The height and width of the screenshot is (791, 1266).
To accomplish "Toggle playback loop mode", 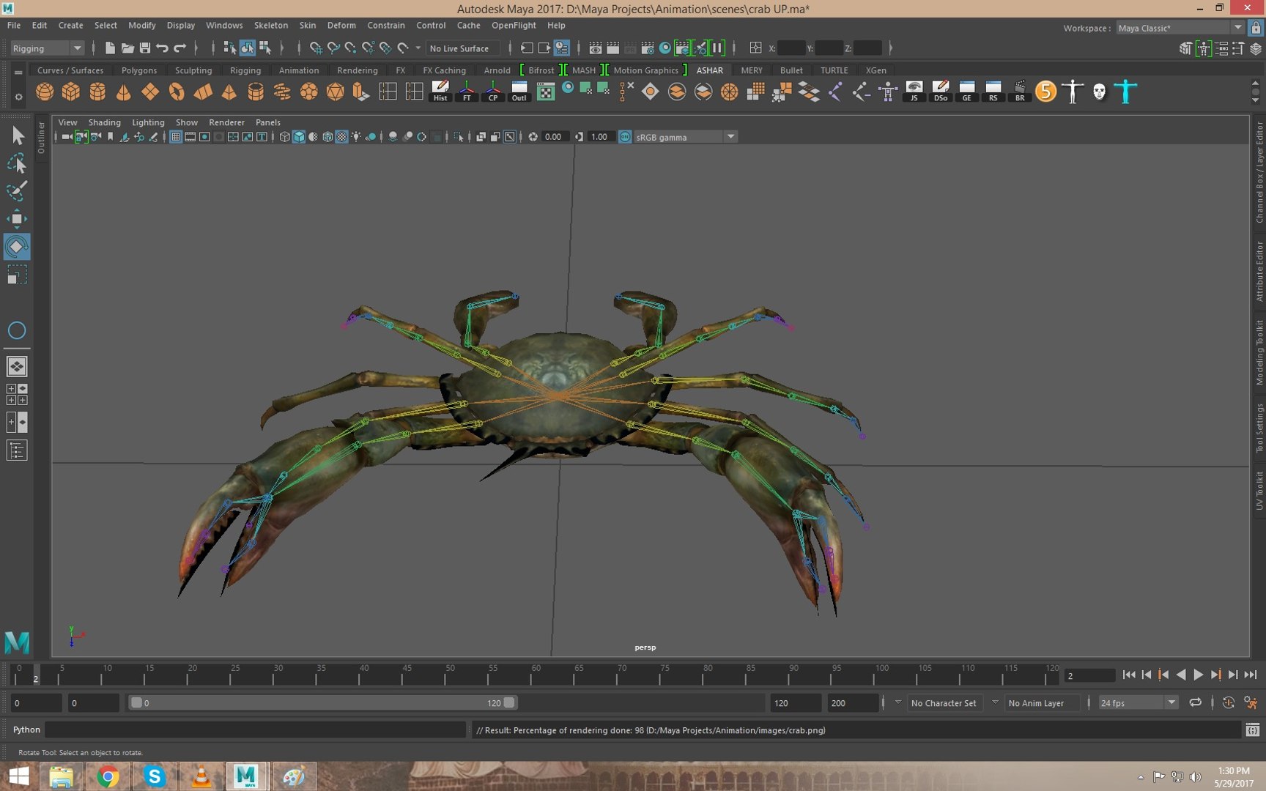I will pos(1195,703).
